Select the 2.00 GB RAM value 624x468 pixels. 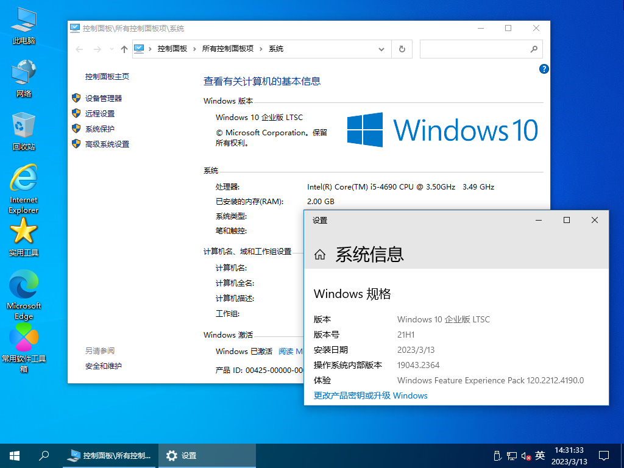pos(321,201)
